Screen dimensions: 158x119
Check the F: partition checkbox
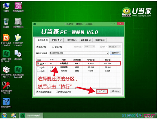pos(38,71)
